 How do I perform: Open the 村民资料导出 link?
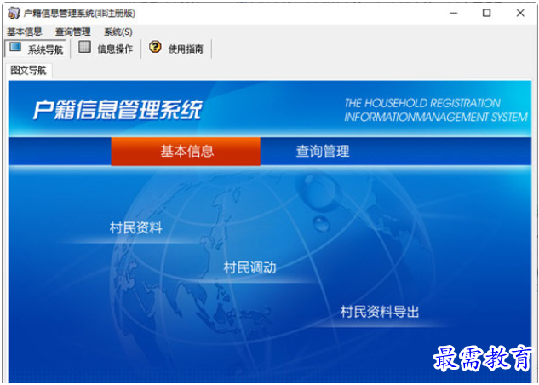(380, 312)
